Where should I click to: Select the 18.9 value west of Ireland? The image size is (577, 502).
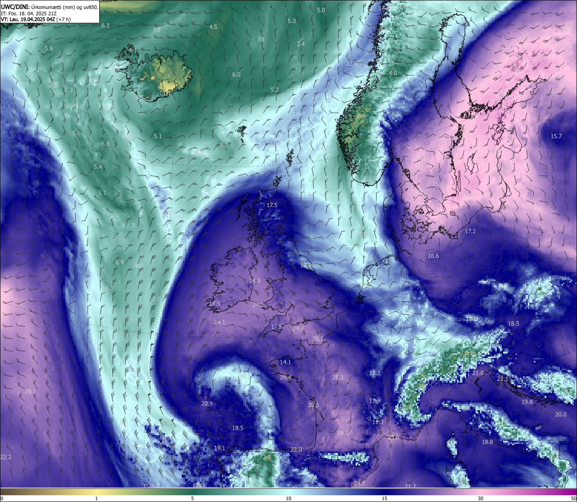click(215, 304)
